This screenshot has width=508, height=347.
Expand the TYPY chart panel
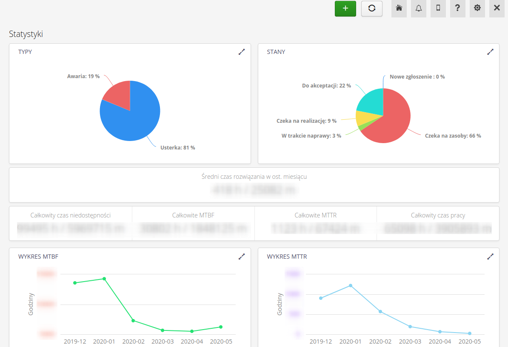242,52
